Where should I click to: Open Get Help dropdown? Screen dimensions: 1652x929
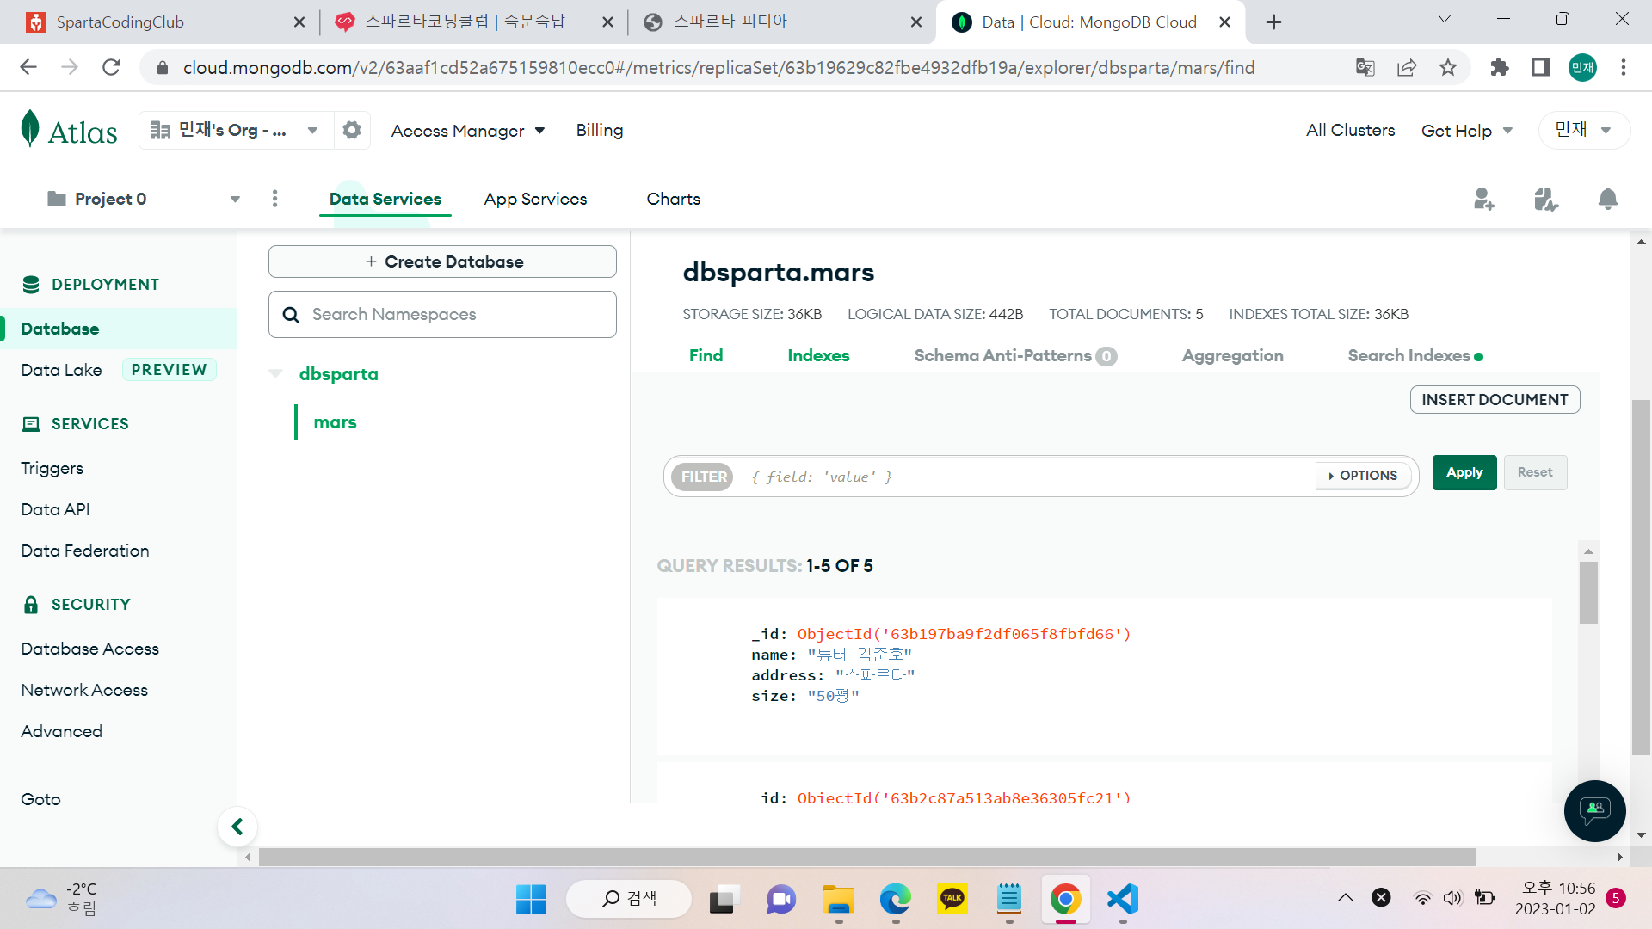pos(1467,131)
